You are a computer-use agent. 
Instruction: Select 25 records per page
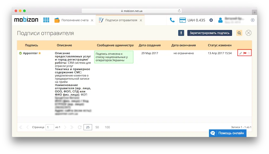88,127
